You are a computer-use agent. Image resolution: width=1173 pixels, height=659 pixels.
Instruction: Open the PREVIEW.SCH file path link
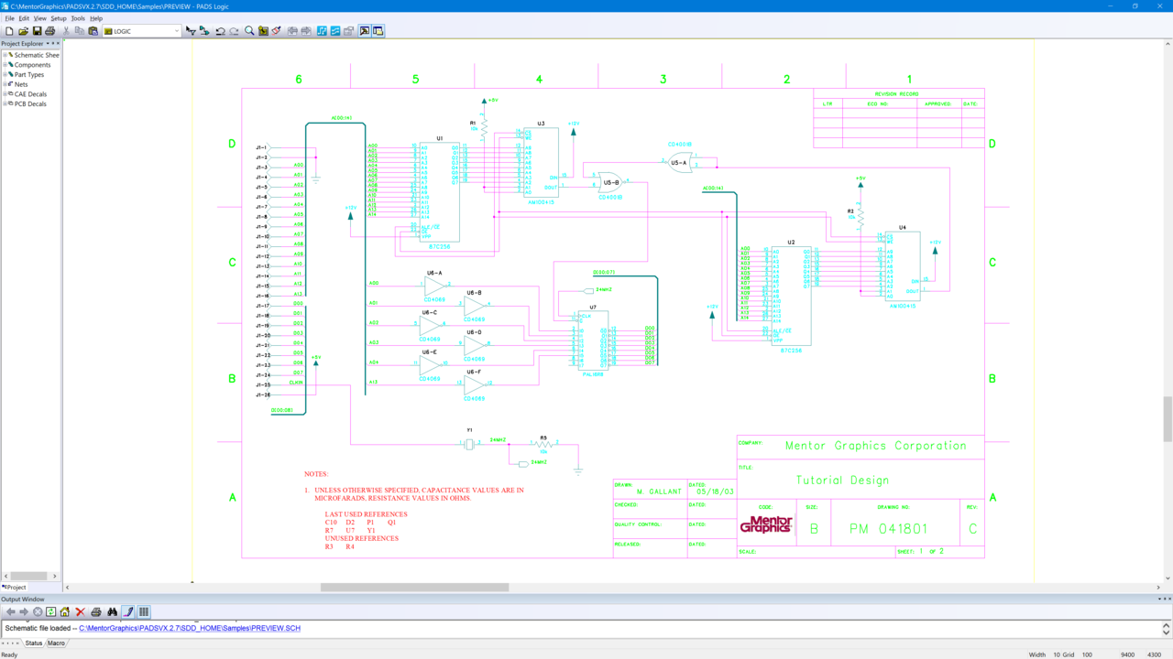pyautogui.click(x=190, y=629)
